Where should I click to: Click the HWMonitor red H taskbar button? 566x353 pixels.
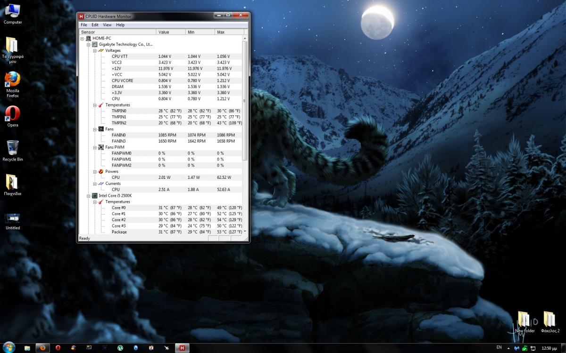coord(182,348)
